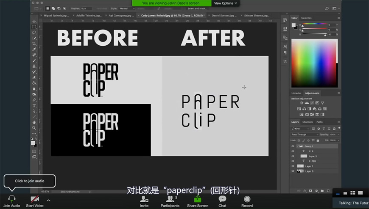Select the Hand tool

point(34,122)
